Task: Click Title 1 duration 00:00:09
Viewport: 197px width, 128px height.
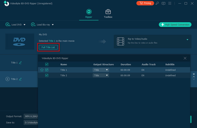Action: (125, 70)
